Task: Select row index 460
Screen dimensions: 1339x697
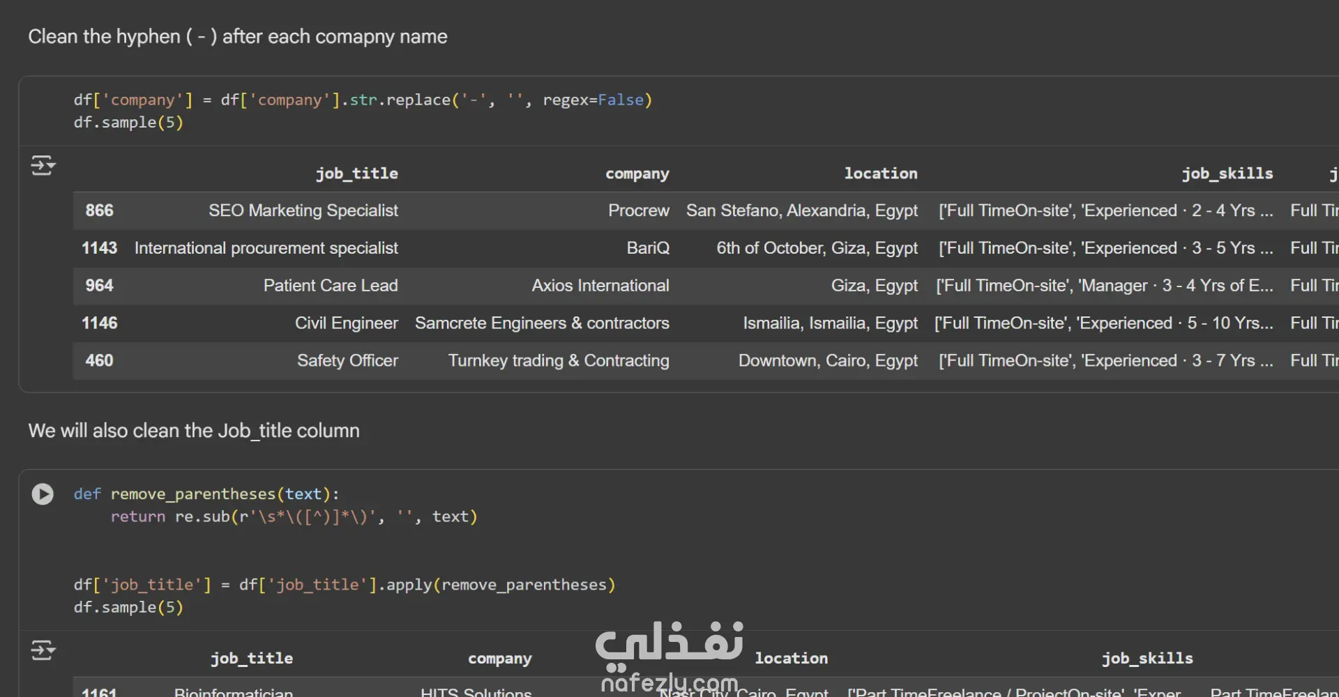Action: click(99, 360)
